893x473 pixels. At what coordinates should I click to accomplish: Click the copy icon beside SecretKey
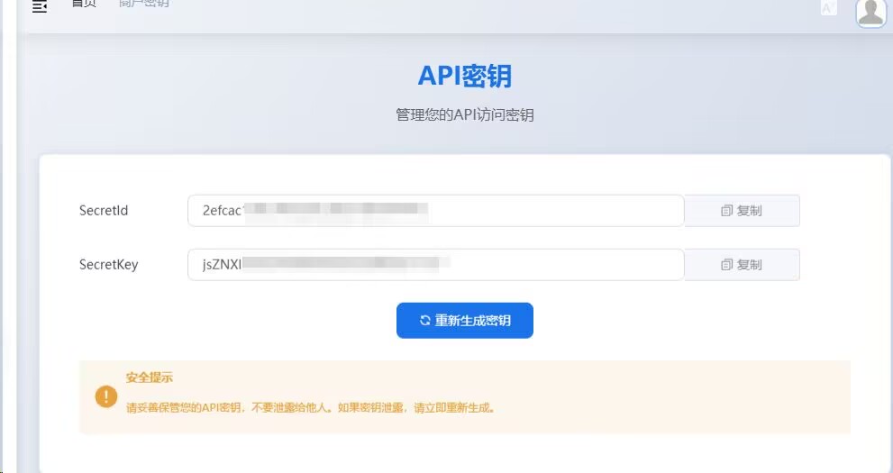726,265
